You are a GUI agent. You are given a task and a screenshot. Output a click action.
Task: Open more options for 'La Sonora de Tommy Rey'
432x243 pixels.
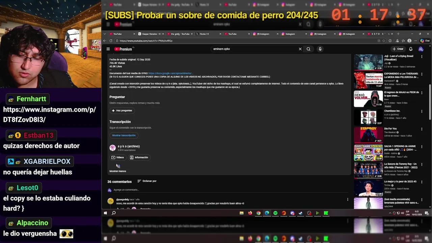422,164
